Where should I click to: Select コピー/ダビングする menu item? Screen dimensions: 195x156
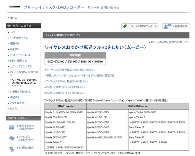point(21,66)
